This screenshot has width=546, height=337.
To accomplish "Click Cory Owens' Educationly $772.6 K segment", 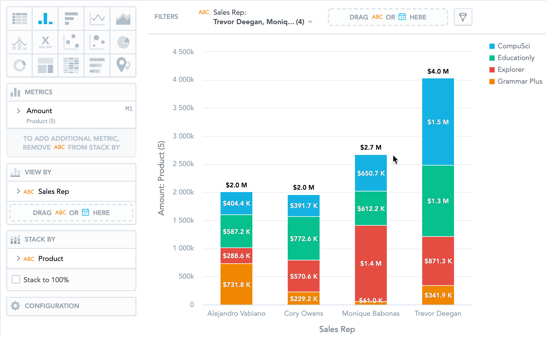I will tap(304, 239).
